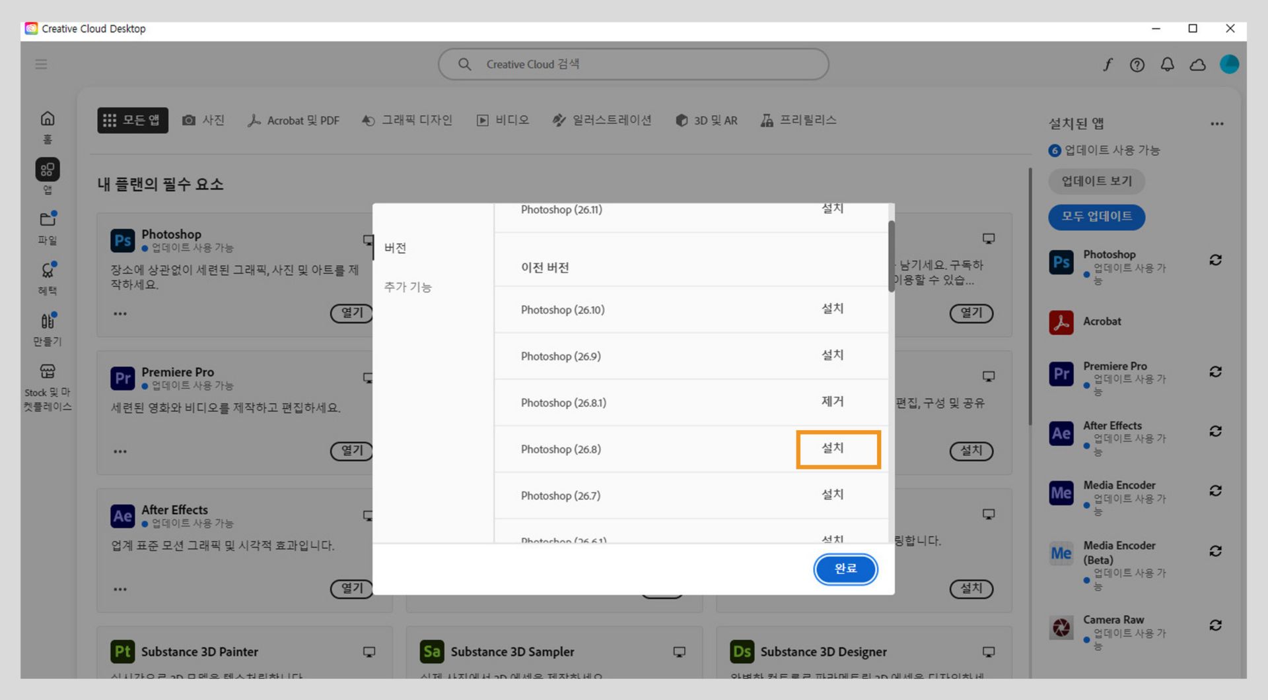Open the help question mark icon
Screen dimensions: 1268x700
pyautogui.click(x=1137, y=64)
